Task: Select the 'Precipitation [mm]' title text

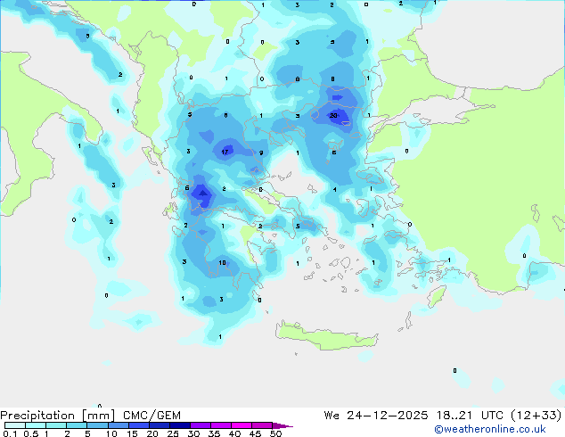Action: [x=58, y=416]
